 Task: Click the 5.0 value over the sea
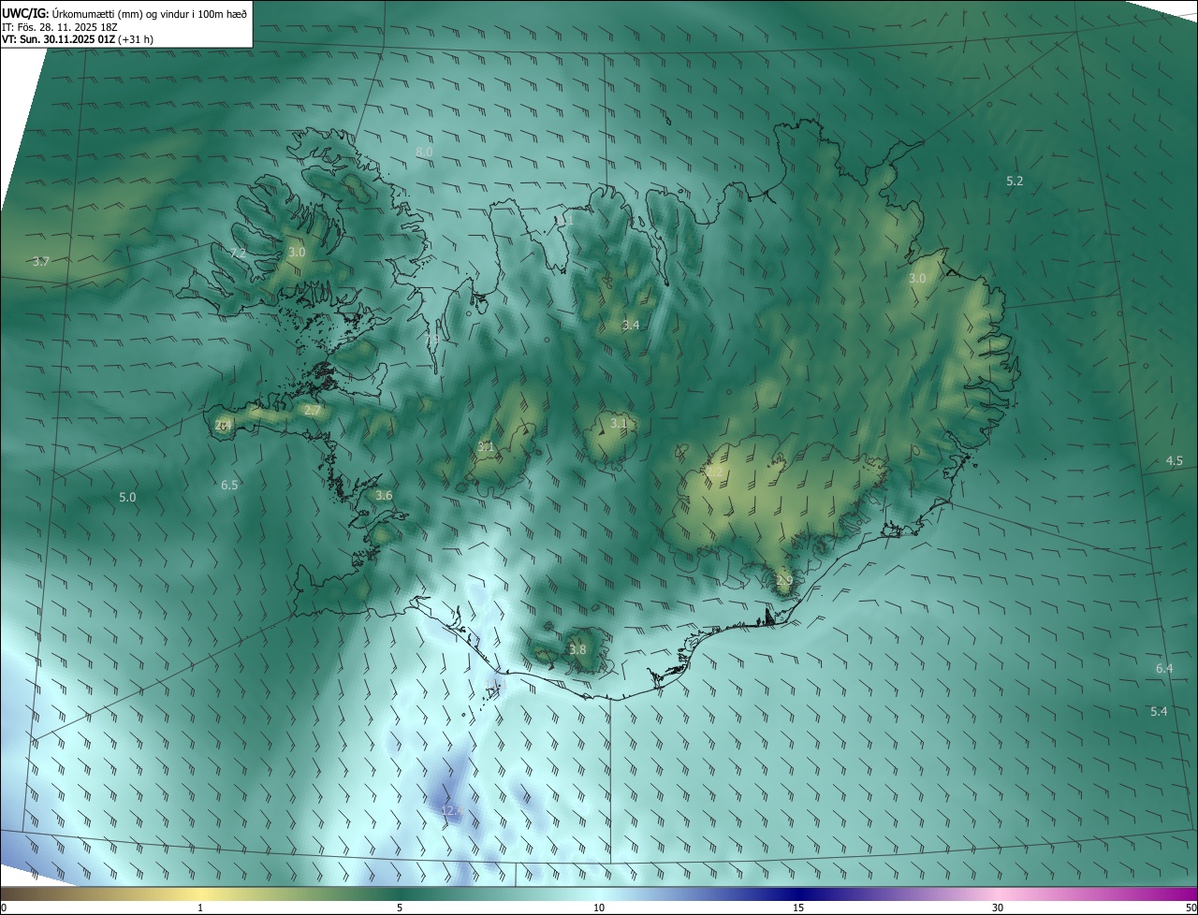click(127, 498)
